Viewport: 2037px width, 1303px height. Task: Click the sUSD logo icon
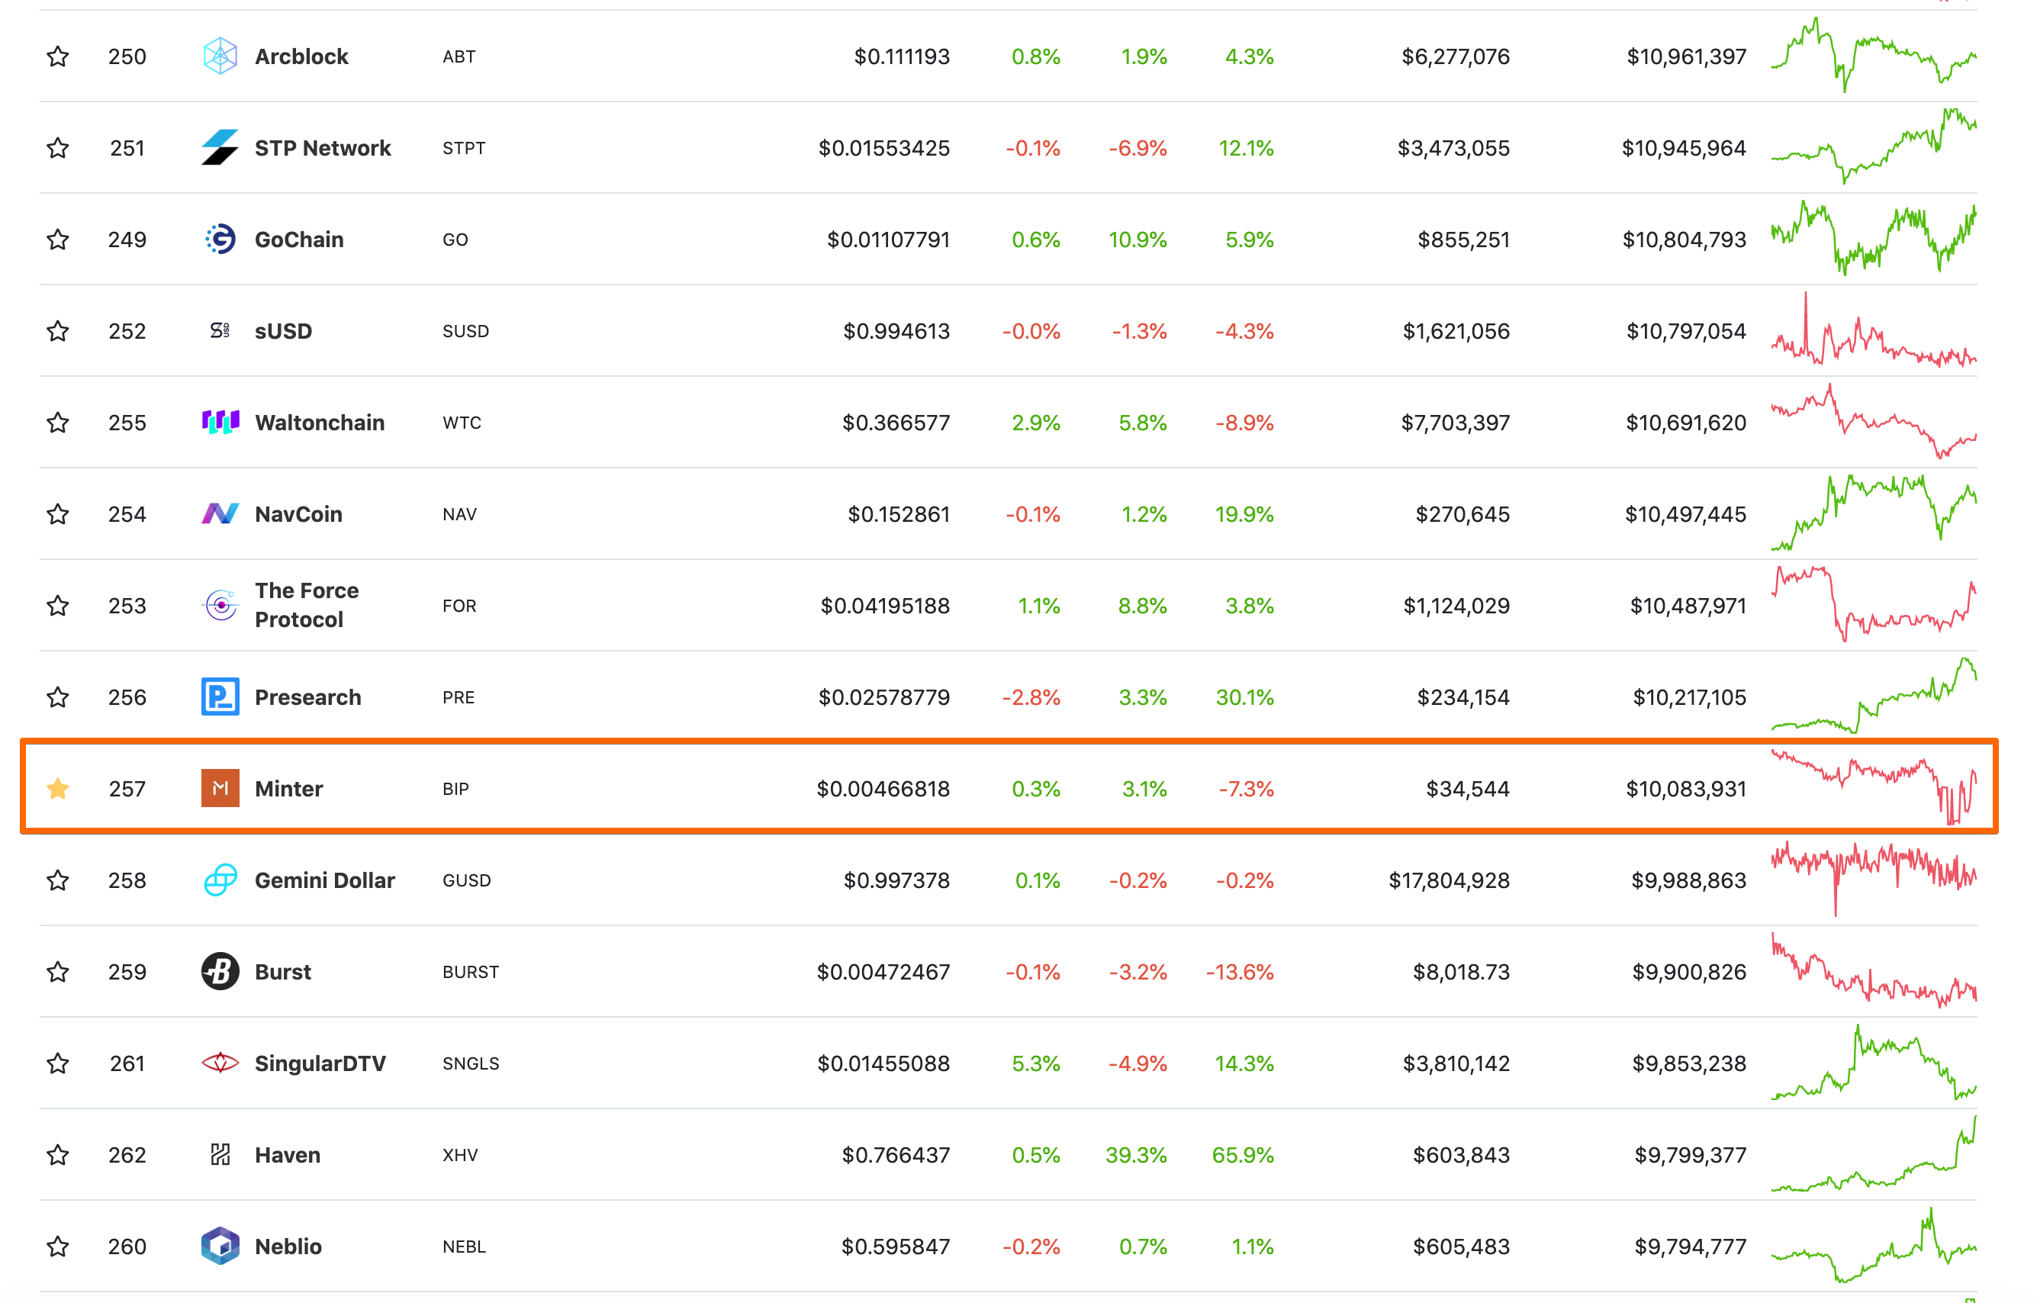pyautogui.click(x=220, y=331)
